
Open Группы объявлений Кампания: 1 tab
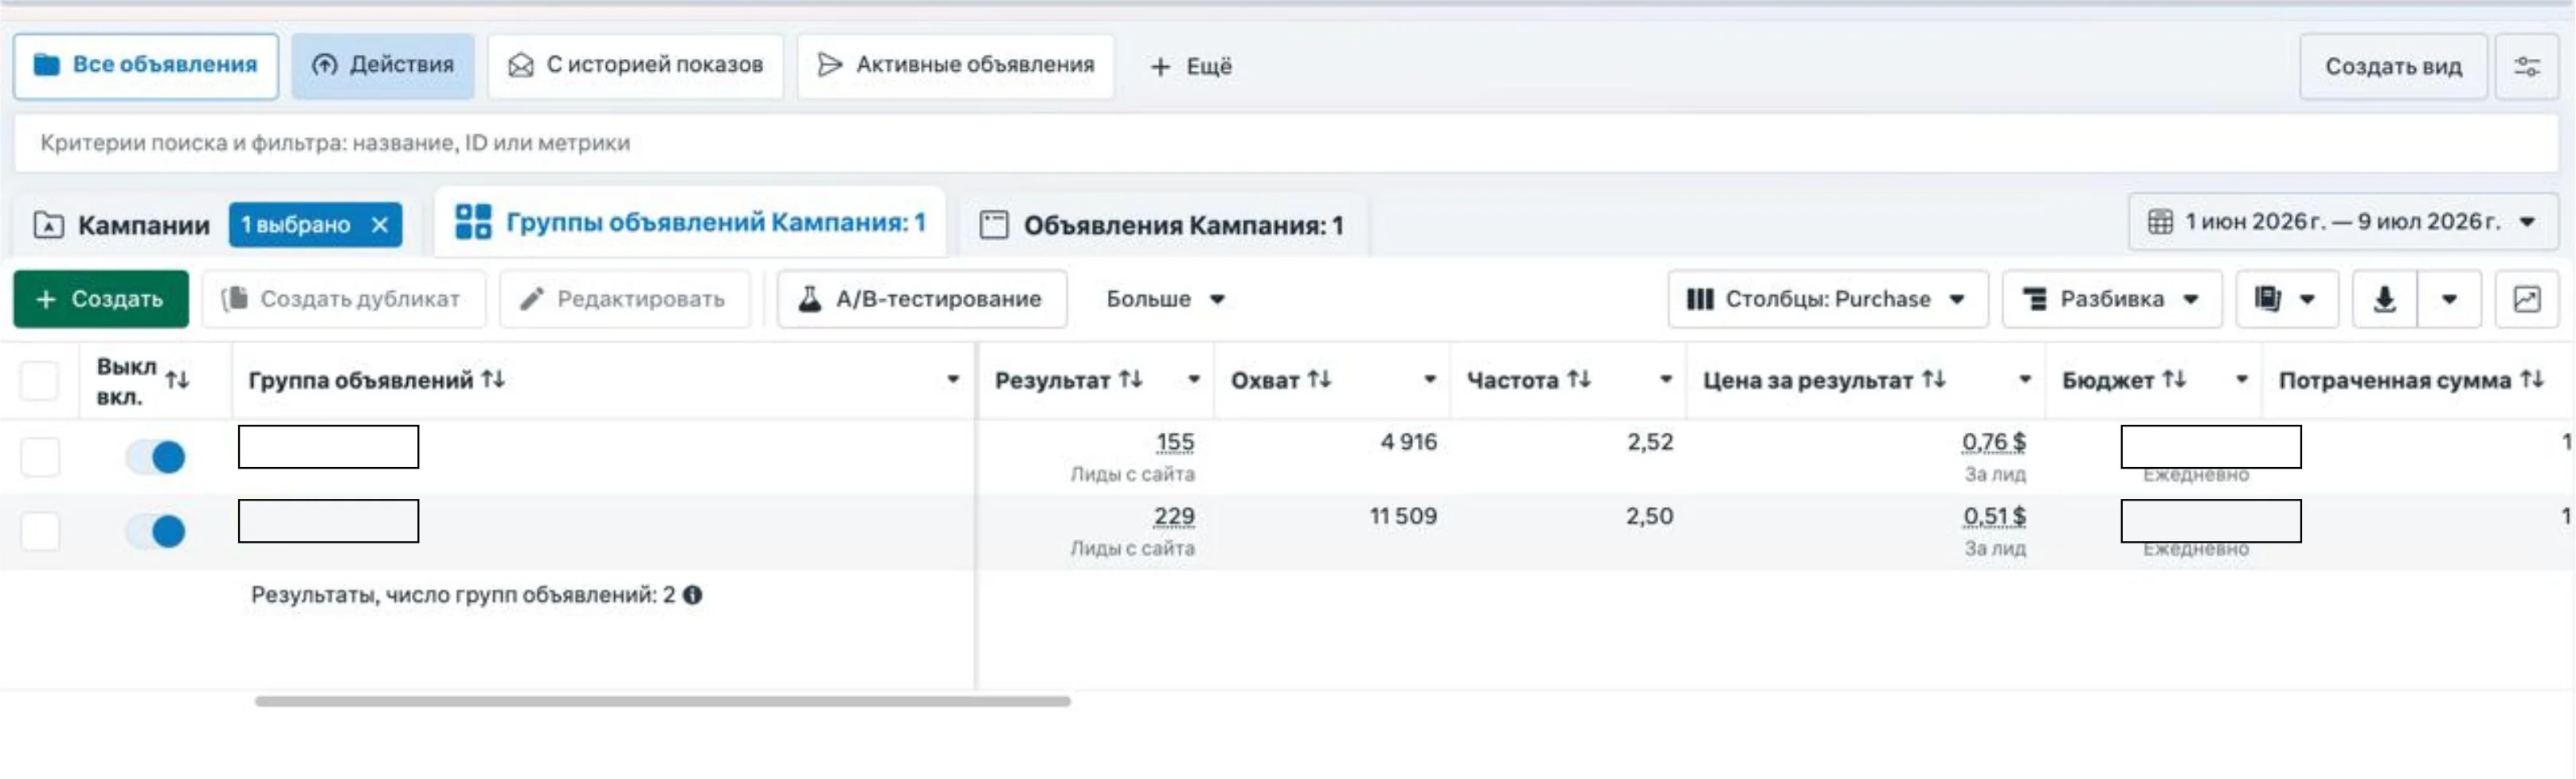point(690,222)
